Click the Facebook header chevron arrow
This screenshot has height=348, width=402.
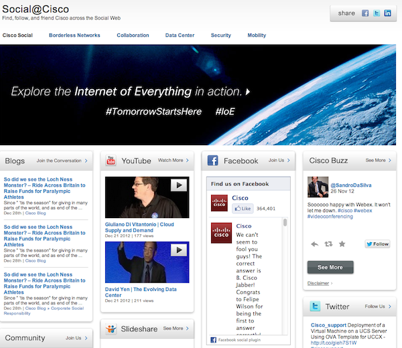[x=288, y=161]
